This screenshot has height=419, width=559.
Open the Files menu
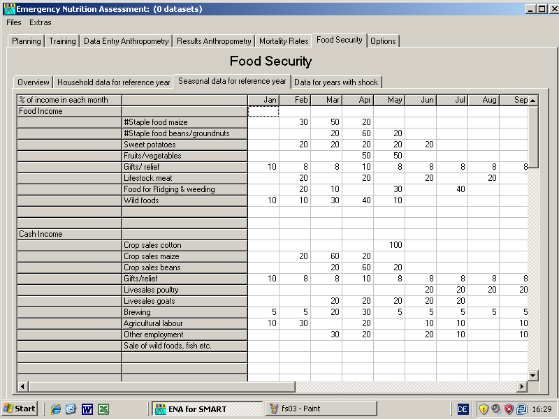(13, 22)
